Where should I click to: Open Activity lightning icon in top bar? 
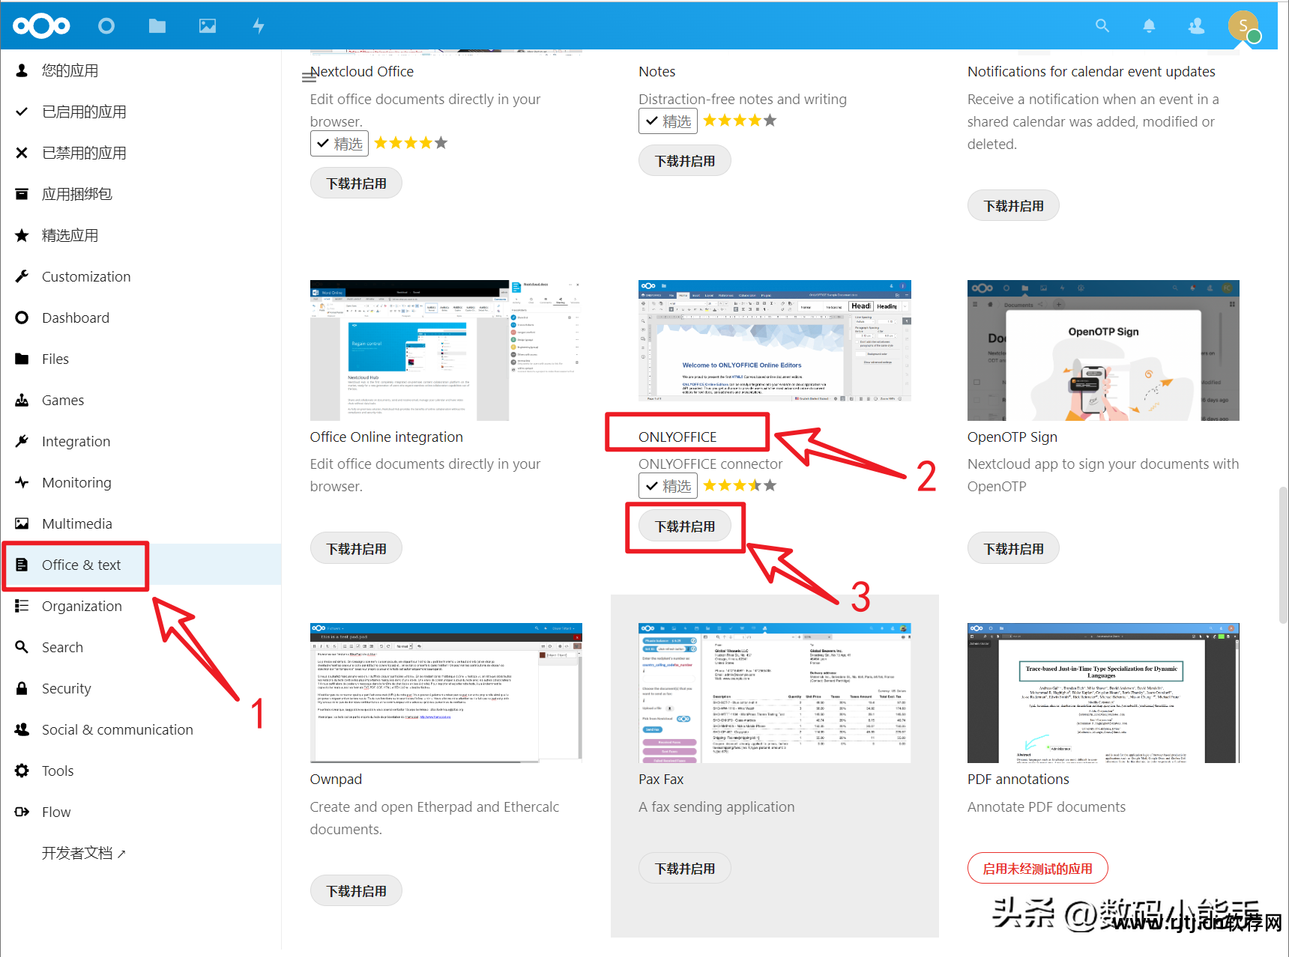[259, 26]
